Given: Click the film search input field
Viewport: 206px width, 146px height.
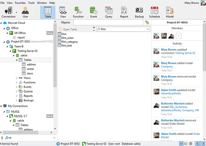Looking at the screenshot, I should coord(123,29).
